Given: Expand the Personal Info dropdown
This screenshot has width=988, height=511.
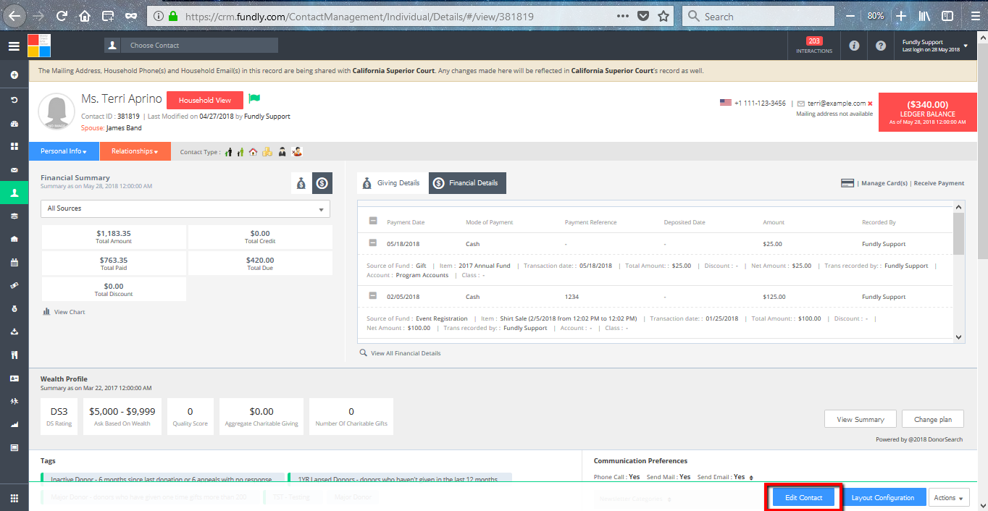Looking at the screenshot, I should tap(64, 151).
